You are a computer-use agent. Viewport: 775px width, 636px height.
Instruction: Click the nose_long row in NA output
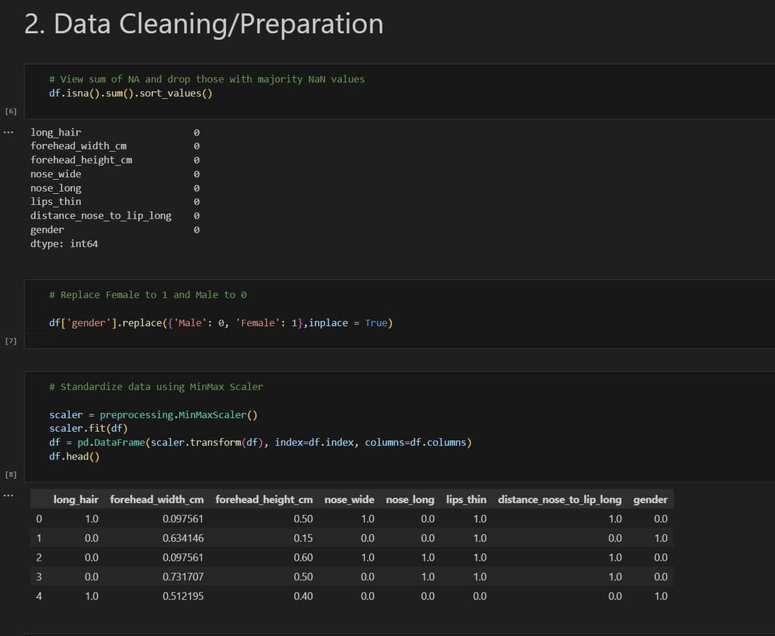[115, 188]
